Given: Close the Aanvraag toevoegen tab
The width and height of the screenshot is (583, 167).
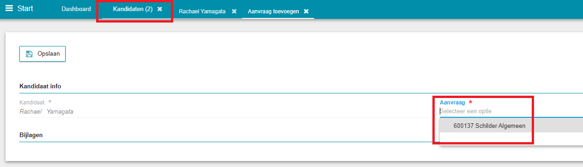Looking at the screenshot, I should click(306, 12).
